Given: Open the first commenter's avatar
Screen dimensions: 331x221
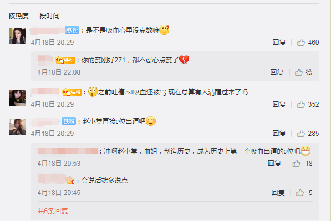Looking at the screenshot, I should pos(17,36).
